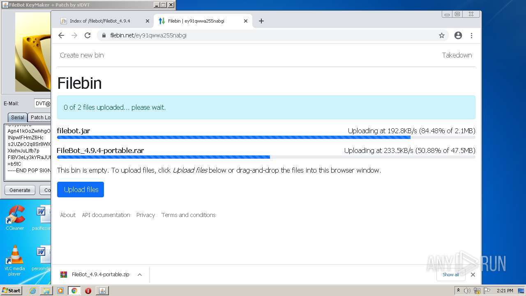Screen dimensions: 526x296
Task: Open the Chrome three-dot menu
Action: [x=472, y=35]
